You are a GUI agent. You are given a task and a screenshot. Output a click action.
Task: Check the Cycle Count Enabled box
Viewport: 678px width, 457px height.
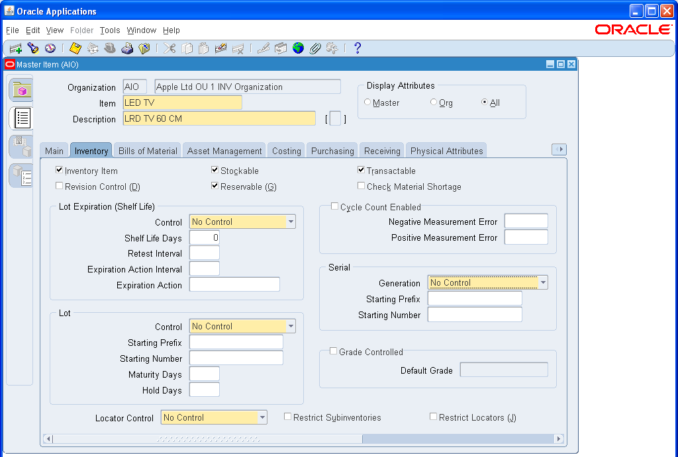334,206
